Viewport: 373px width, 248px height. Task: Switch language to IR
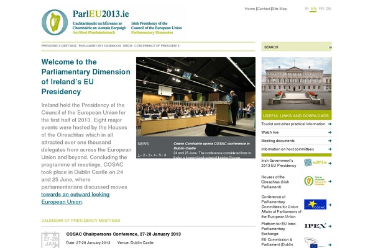[306, 9]
